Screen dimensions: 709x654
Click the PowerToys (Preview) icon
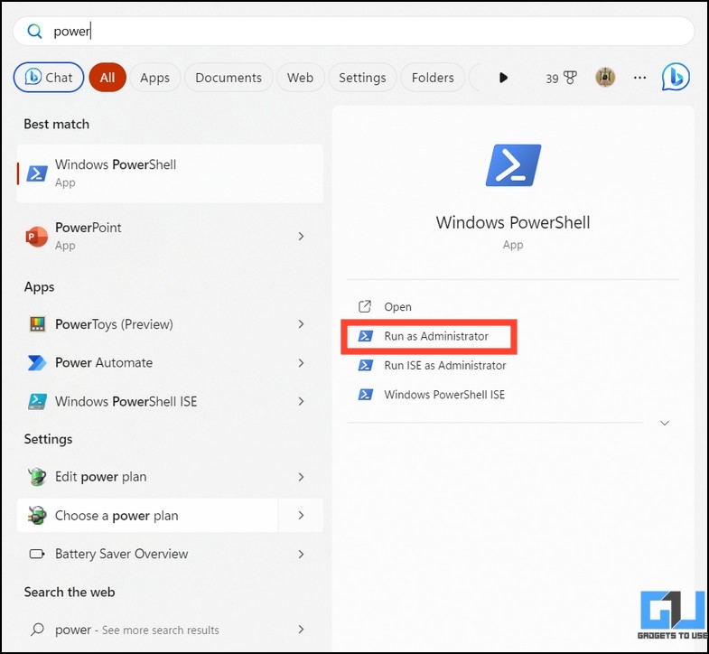coord(37,323)
